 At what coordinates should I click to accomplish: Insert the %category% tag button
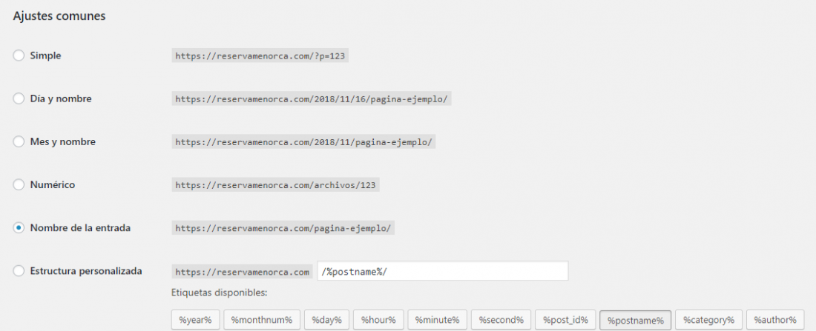point(708,320)
